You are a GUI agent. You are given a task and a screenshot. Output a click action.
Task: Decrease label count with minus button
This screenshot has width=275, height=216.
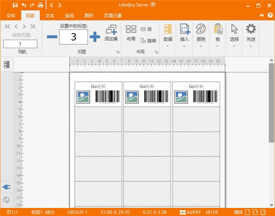click(x=52, y=37)
